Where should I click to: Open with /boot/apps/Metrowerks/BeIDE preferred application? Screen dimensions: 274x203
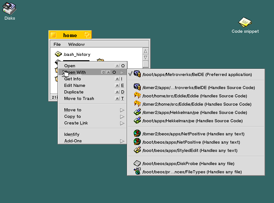tap(196, 75)
